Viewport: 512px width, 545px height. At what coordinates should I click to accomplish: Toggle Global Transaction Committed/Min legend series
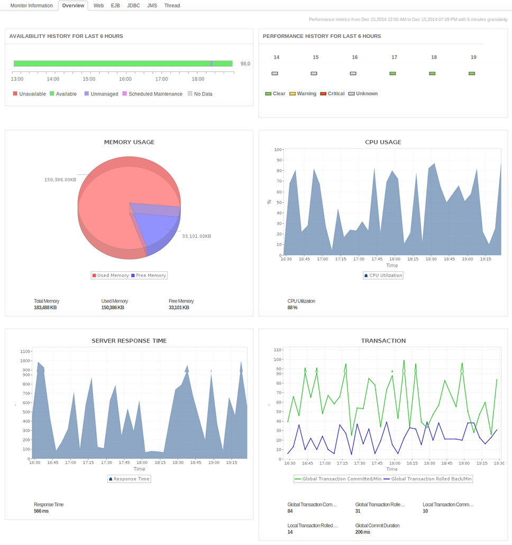coord(298,479)
